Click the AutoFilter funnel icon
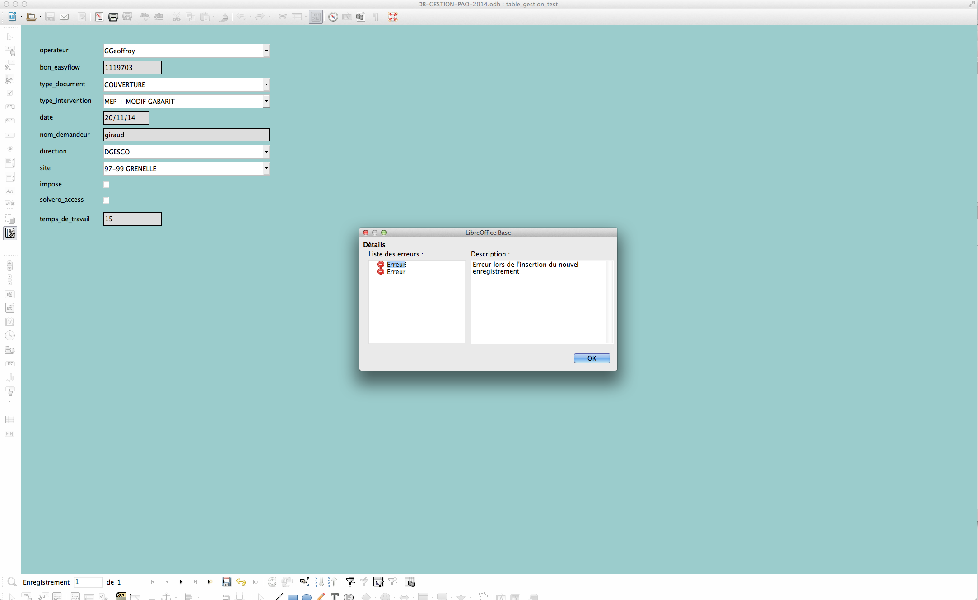 [x=350, y=582]
